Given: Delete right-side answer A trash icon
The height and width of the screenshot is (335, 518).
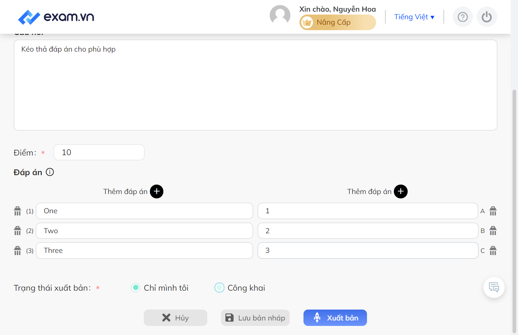Looking at the screenshot, I should [x=493, y=211].
